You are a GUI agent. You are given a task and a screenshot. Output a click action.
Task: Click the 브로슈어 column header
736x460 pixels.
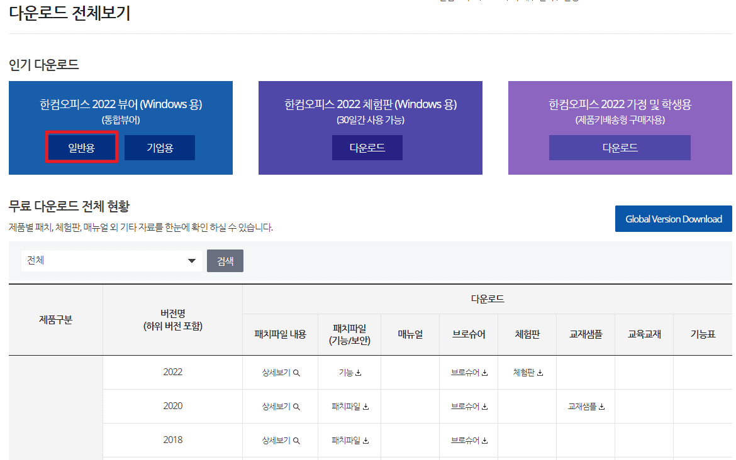(469, 334)
